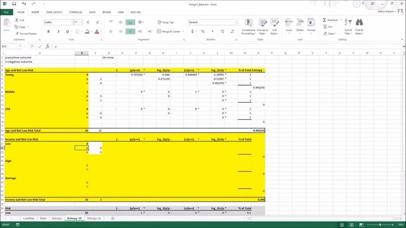Save the workbook from Quick Access

(x=14, y=4)
